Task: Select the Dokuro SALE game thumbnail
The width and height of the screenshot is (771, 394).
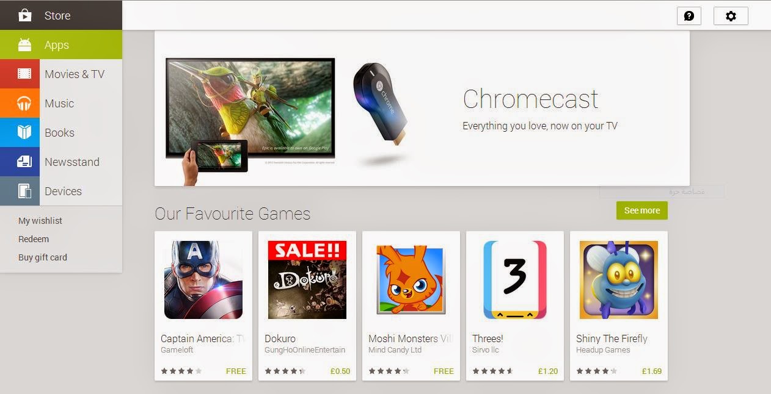Action: tap(307, 280)
